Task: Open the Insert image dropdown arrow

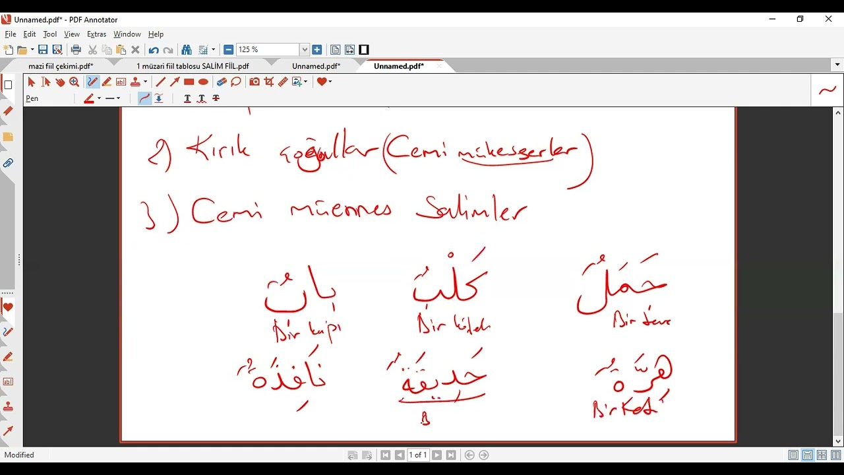Action: click(x=306, y=82)
